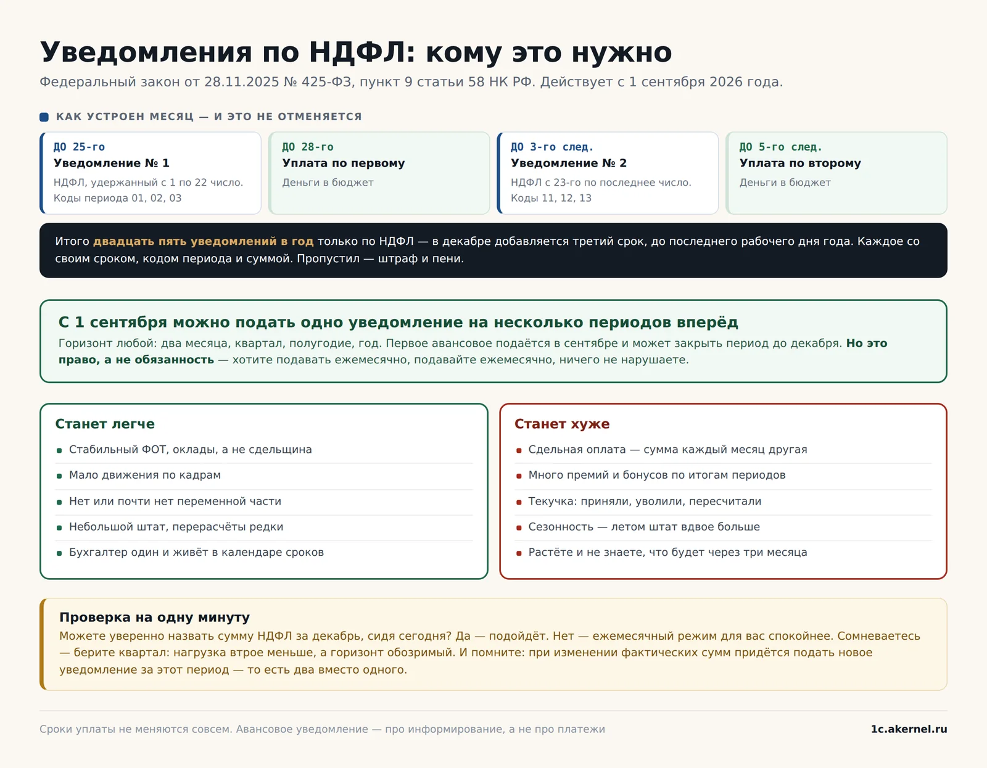Image resolution: width=987 pixels, height=768 pixels.
Task: Click the "КАК УСТРОЕН МЕСЯЦ — И ЭТО НЕ ОТМЕНЯЕТСЯ" heading
Action: tap(209, 117)
